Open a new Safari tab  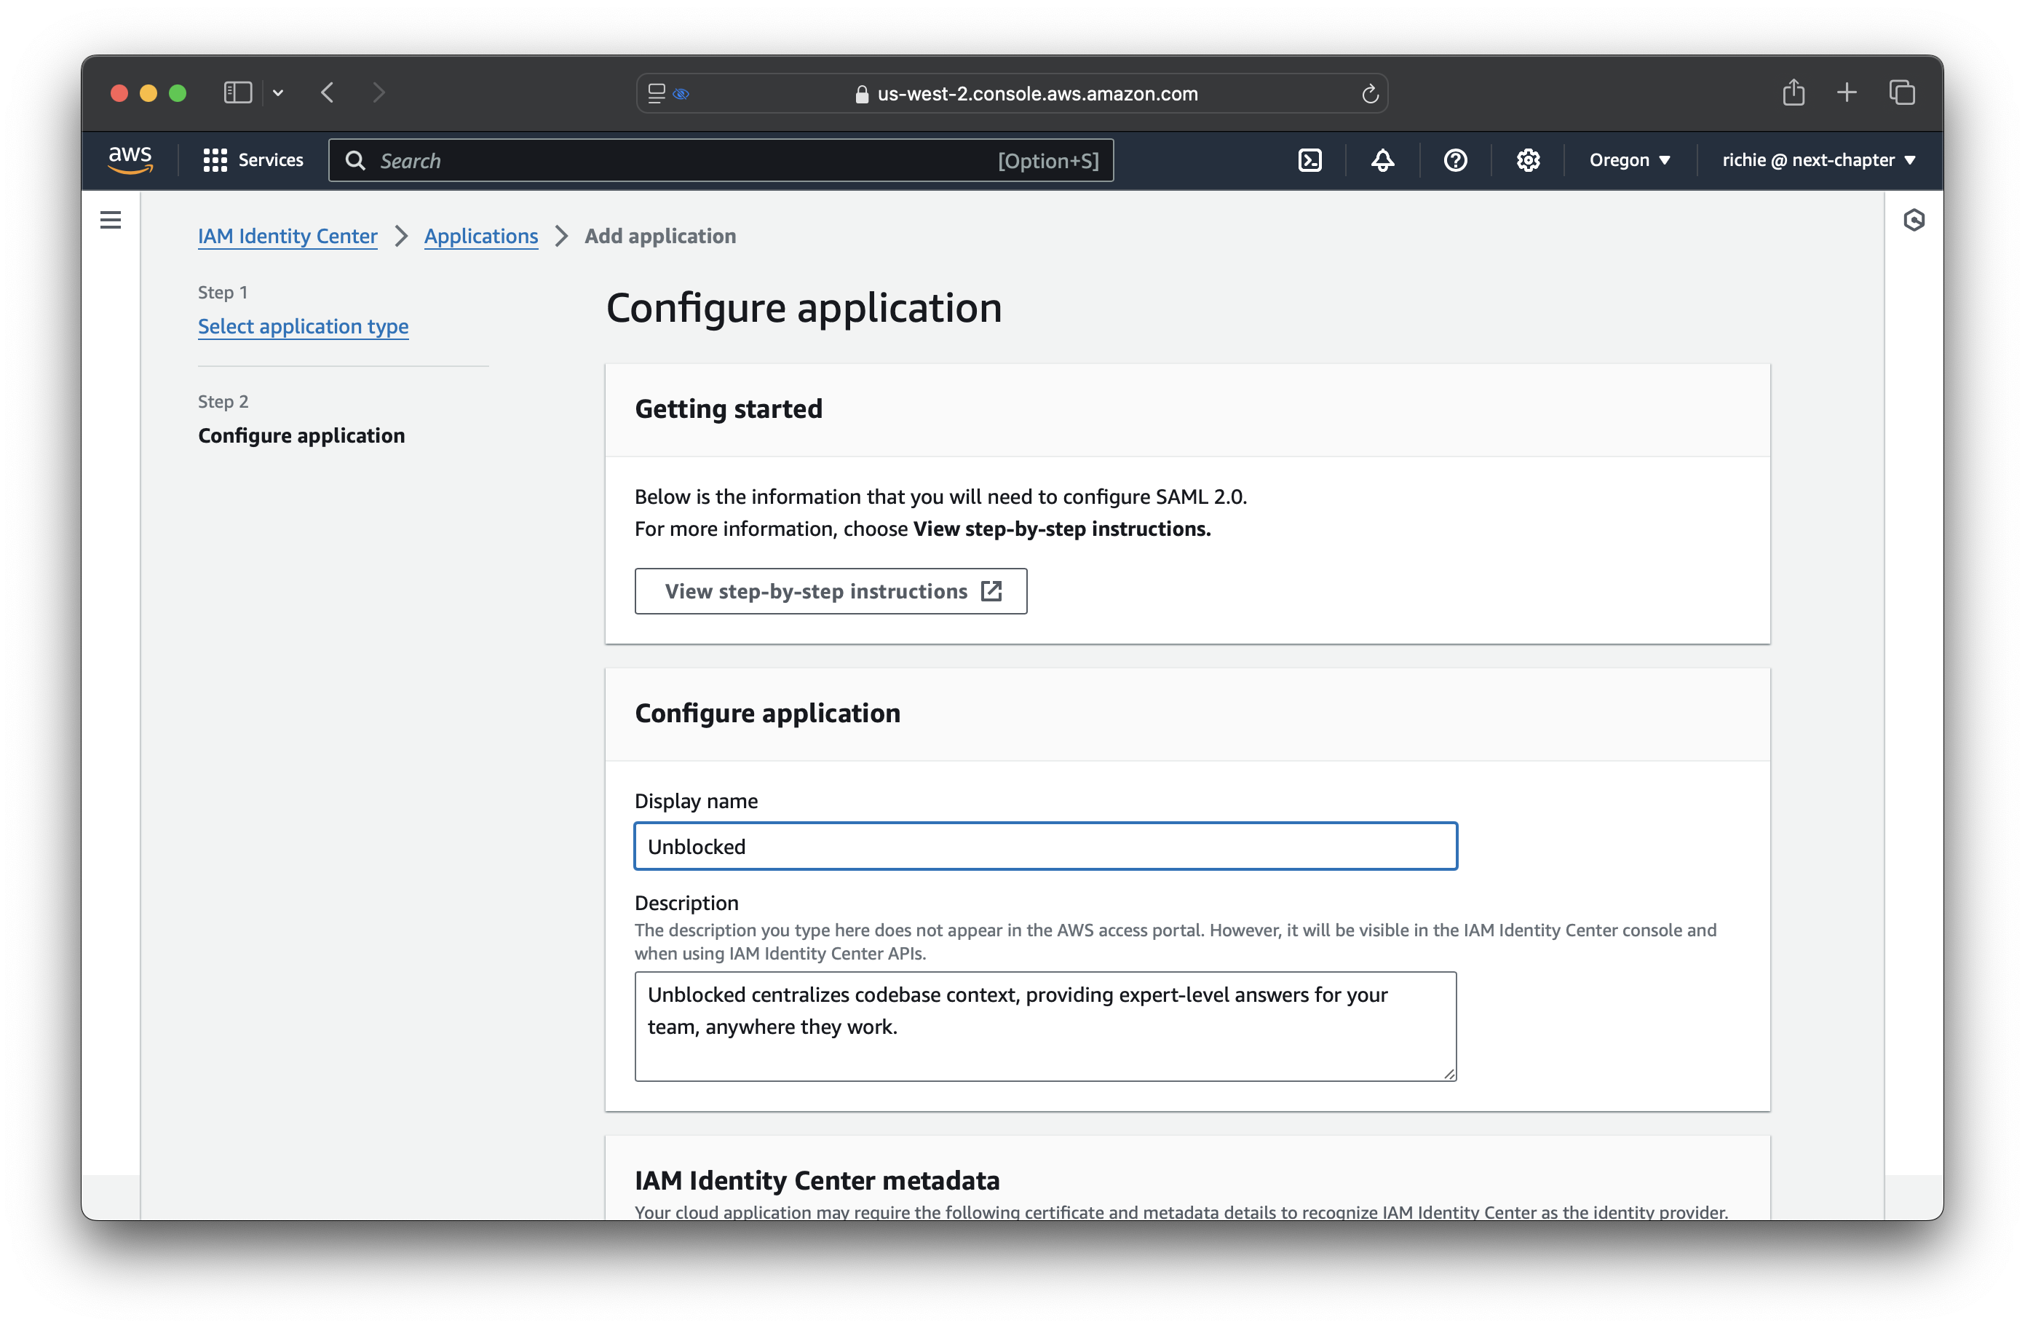click(x=1847, y=92)
